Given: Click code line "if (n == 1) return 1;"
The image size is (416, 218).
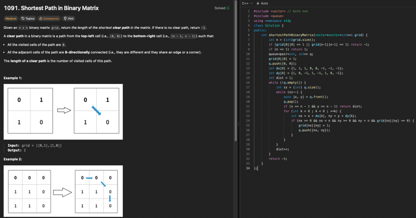Looking at the screenshot, I should [x=288, y=49].
